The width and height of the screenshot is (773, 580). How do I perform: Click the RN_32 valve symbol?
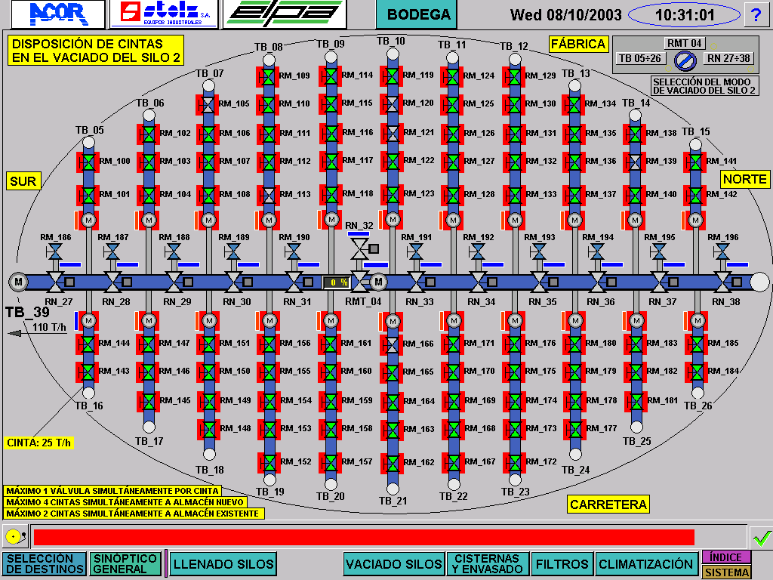359,248
